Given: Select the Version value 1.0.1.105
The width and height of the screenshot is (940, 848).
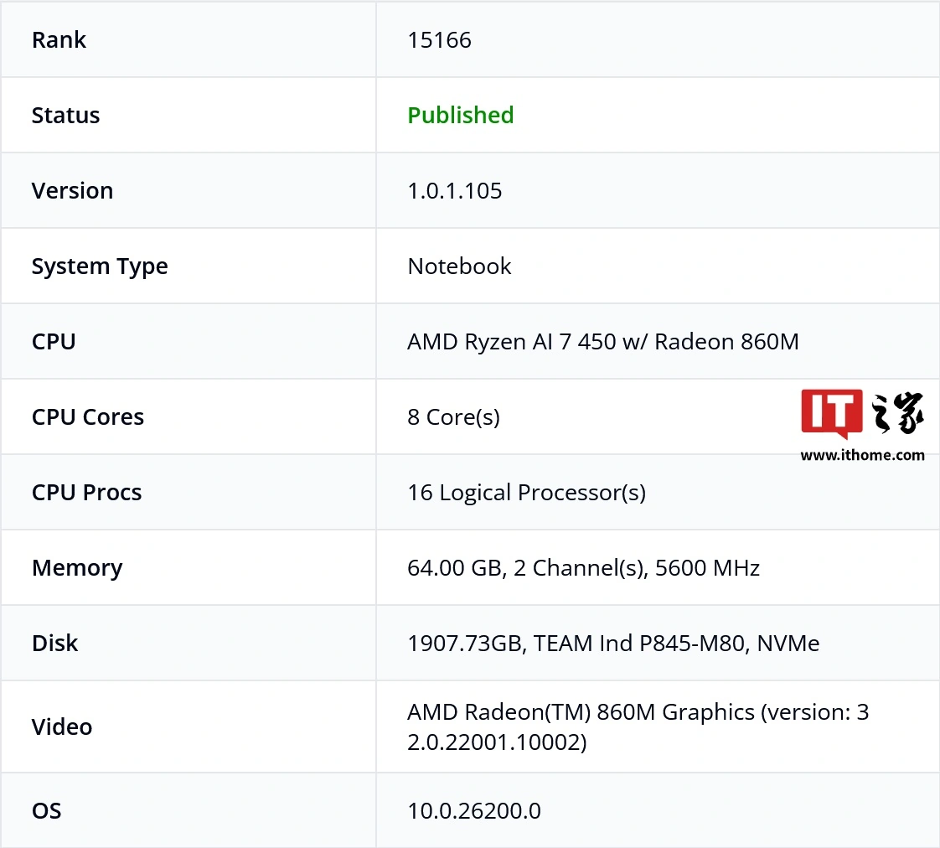Looking at the screenshot, I should pos(454,191).
